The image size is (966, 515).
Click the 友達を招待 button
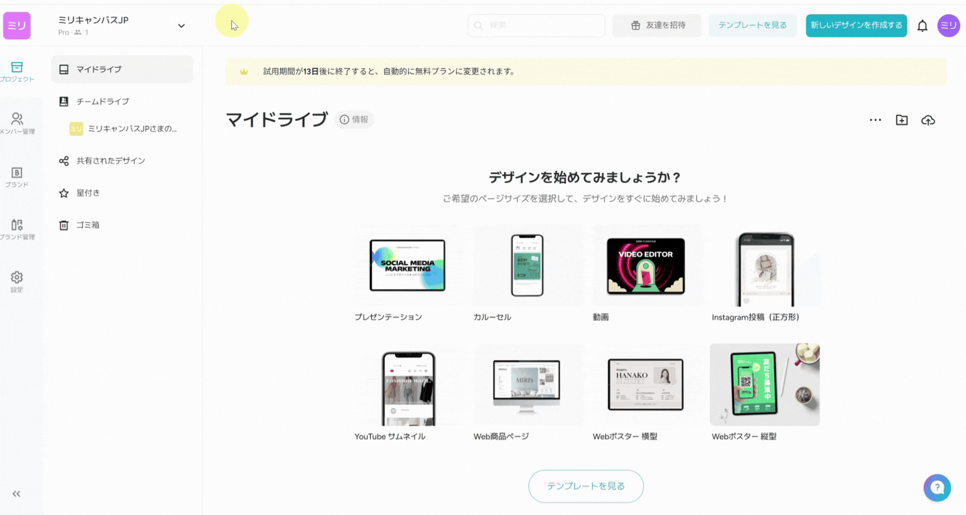657,25
